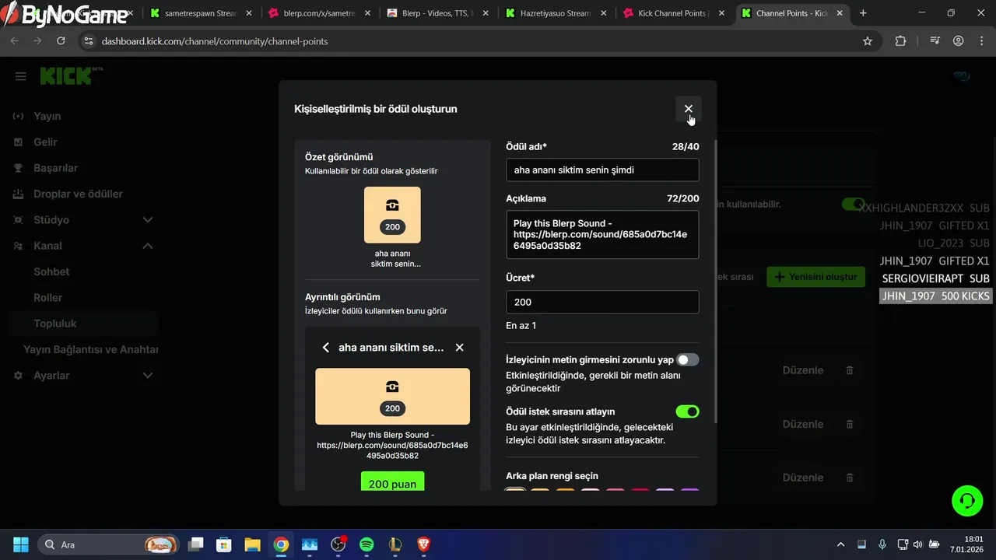Select the crimson red background color swatch
The image size is (996, 560).
640,492
